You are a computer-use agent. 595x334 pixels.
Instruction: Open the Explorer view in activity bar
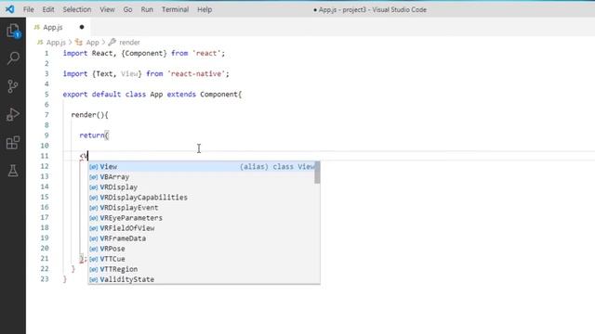(13, 31)
